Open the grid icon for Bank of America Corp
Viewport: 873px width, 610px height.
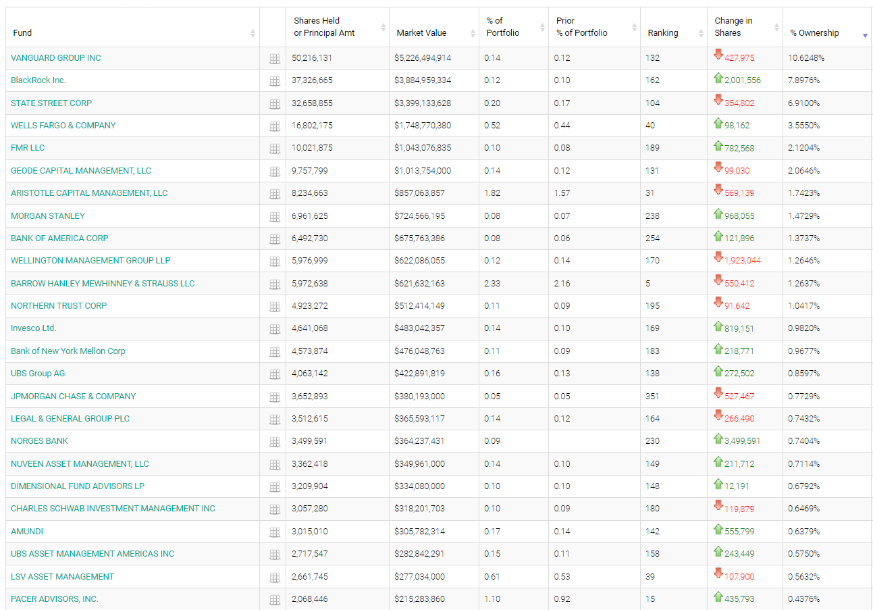point(275,239)
